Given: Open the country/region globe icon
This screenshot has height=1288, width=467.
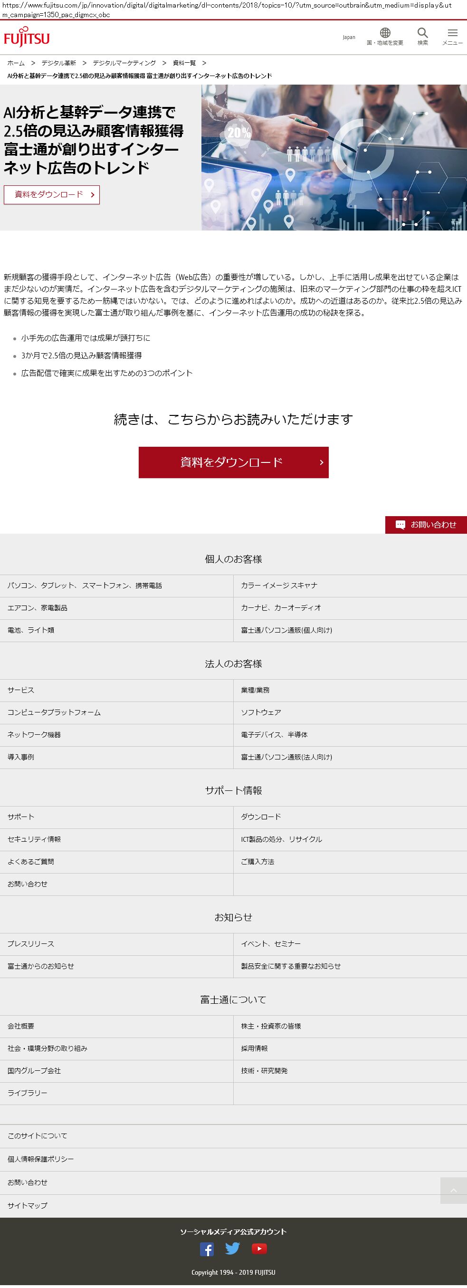Looking at the screenshot, I should click(385, 33).
